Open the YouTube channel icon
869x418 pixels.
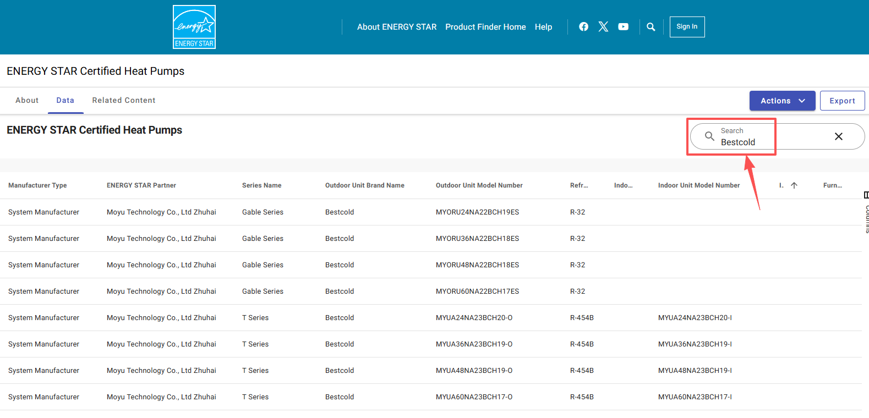[x=624, y=26]
